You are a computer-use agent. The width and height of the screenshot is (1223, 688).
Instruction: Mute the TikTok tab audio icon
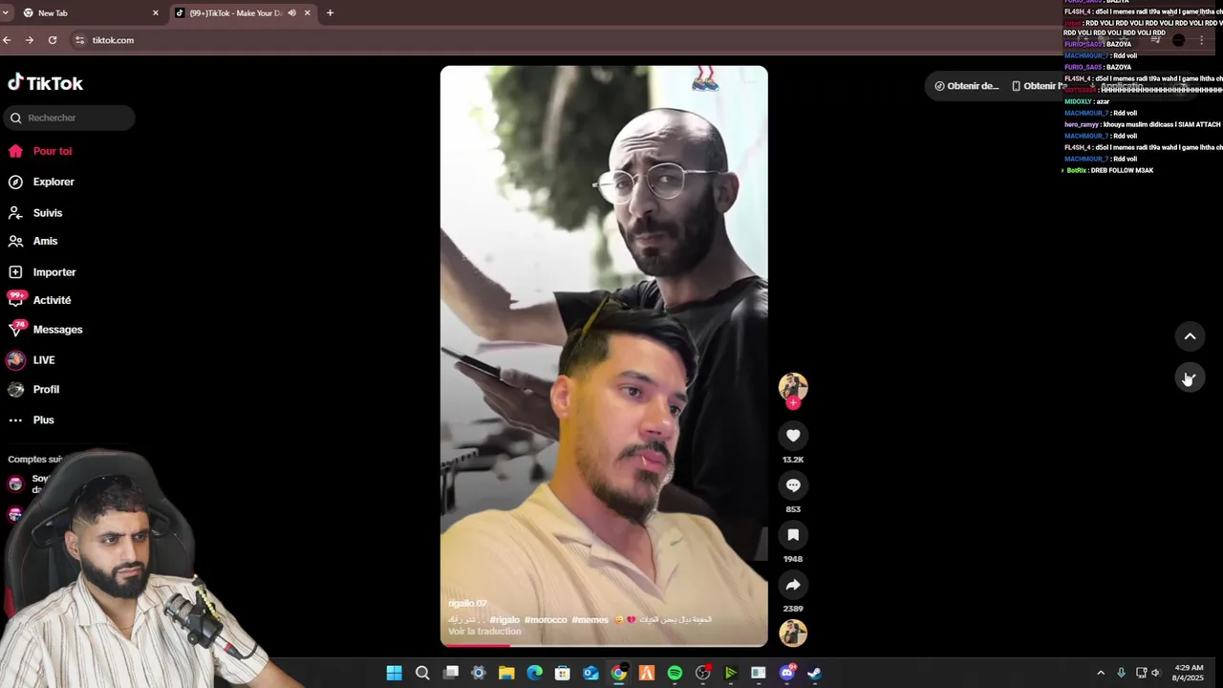(291, 13)
